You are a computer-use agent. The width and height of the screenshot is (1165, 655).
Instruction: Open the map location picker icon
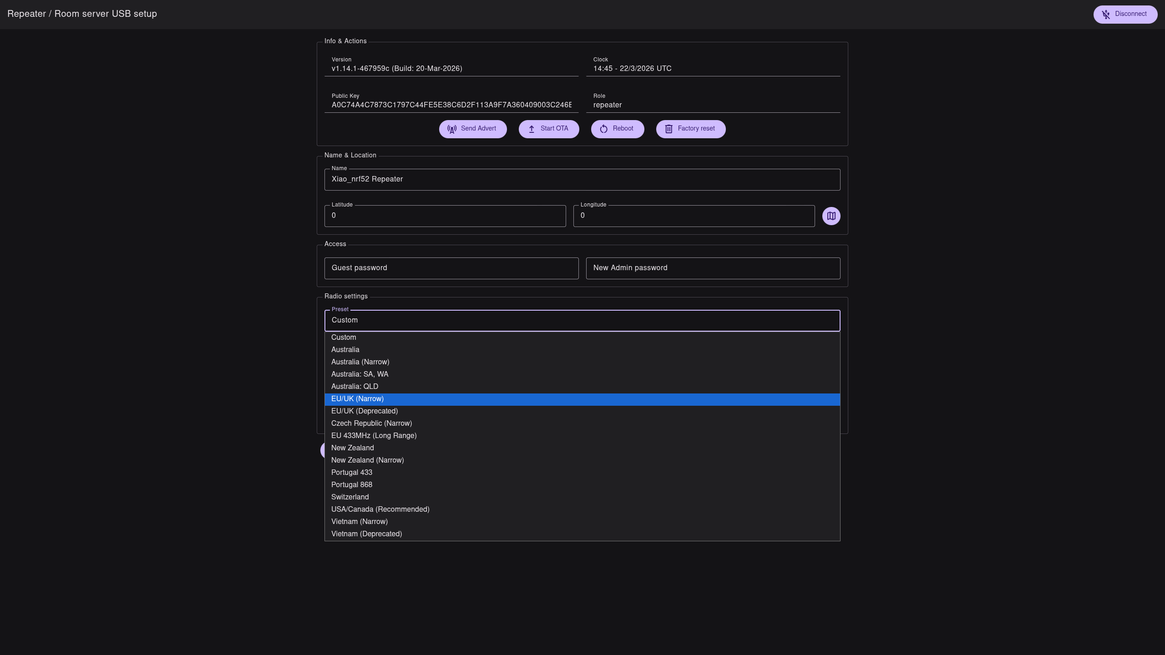[831, 216]
